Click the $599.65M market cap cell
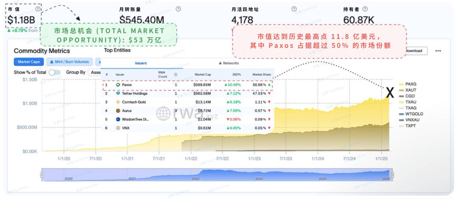Viewport: 456px width, 199px height. tap(202, 85)
